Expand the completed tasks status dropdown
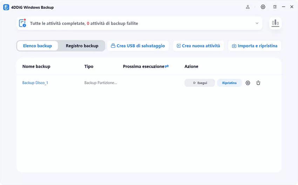The image size is (298, 185). 257,24
